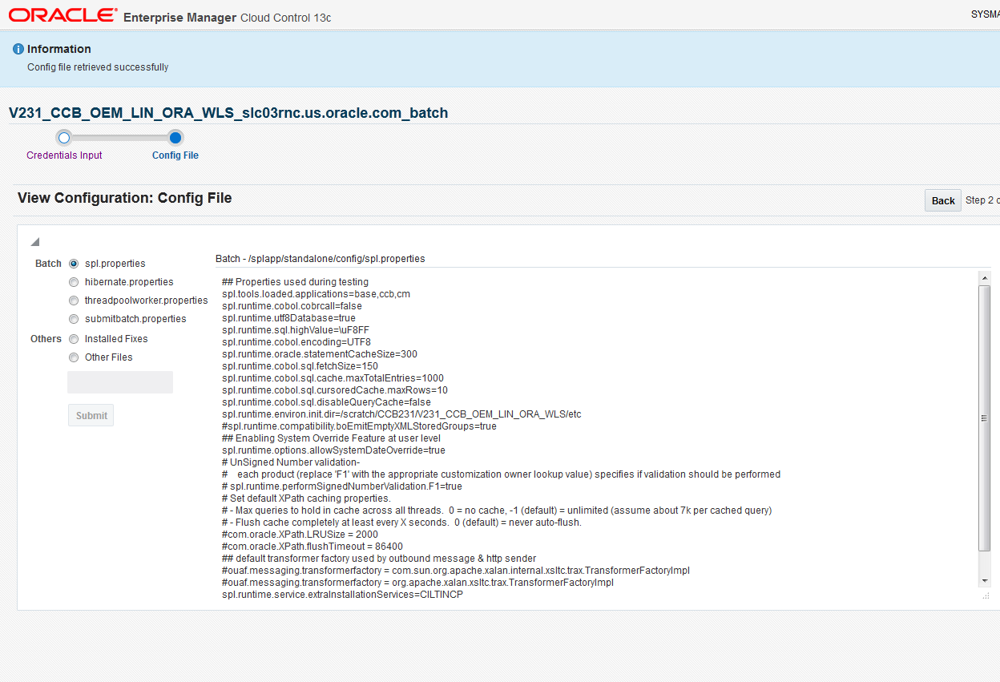Click the Submit button
Screen dimensions: 1000x682
point(91,415)
